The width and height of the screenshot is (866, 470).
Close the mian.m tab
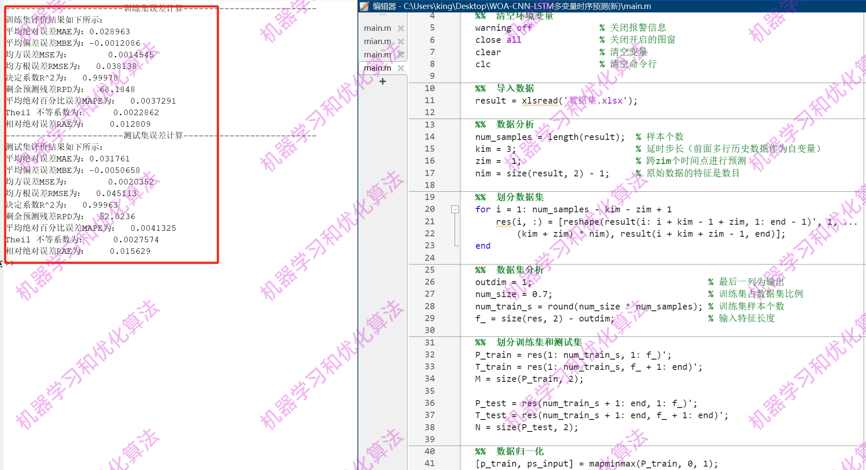pos(401,42)
